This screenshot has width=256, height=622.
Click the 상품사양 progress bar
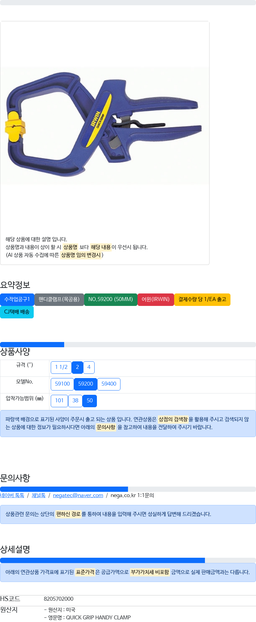(128, 345)
